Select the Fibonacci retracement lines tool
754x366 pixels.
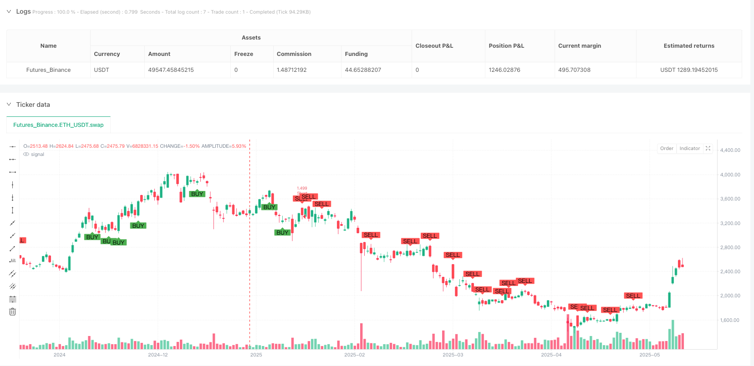tap(13, 299)
